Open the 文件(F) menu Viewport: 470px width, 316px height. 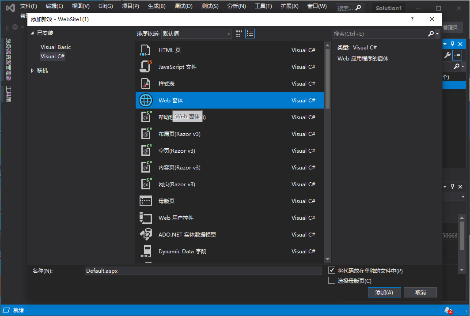[28, 6]
